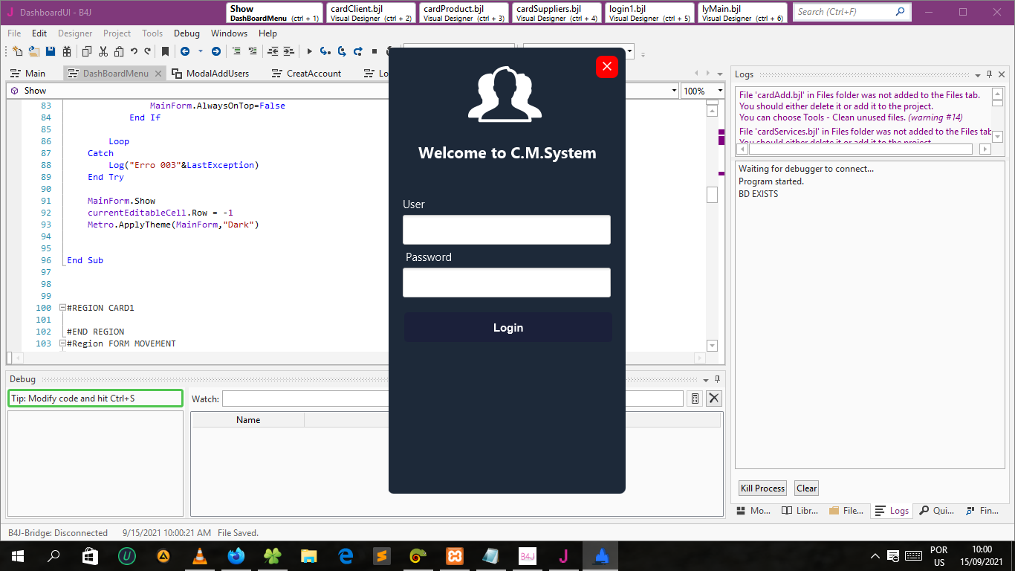Collapse the REGION CARD1 code block
This screenshot has width=1015, height=571.
62,308
